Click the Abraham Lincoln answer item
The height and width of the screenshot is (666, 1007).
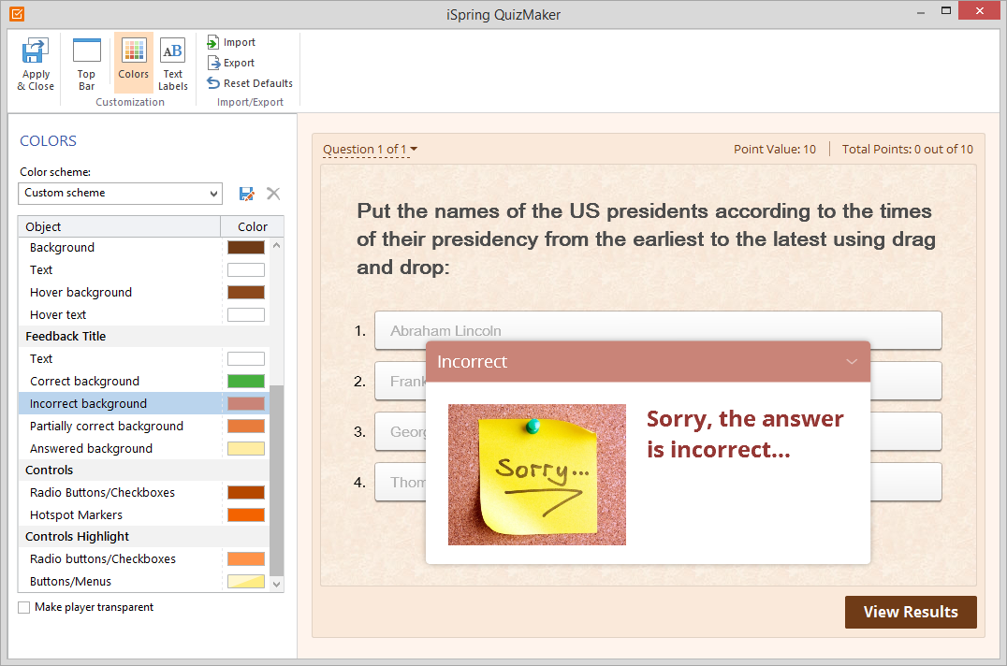pyautogui.click(x=657, y=330)
